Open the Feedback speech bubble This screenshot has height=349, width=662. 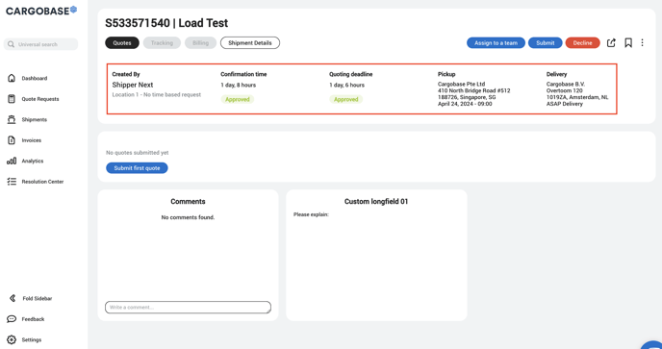12,319
